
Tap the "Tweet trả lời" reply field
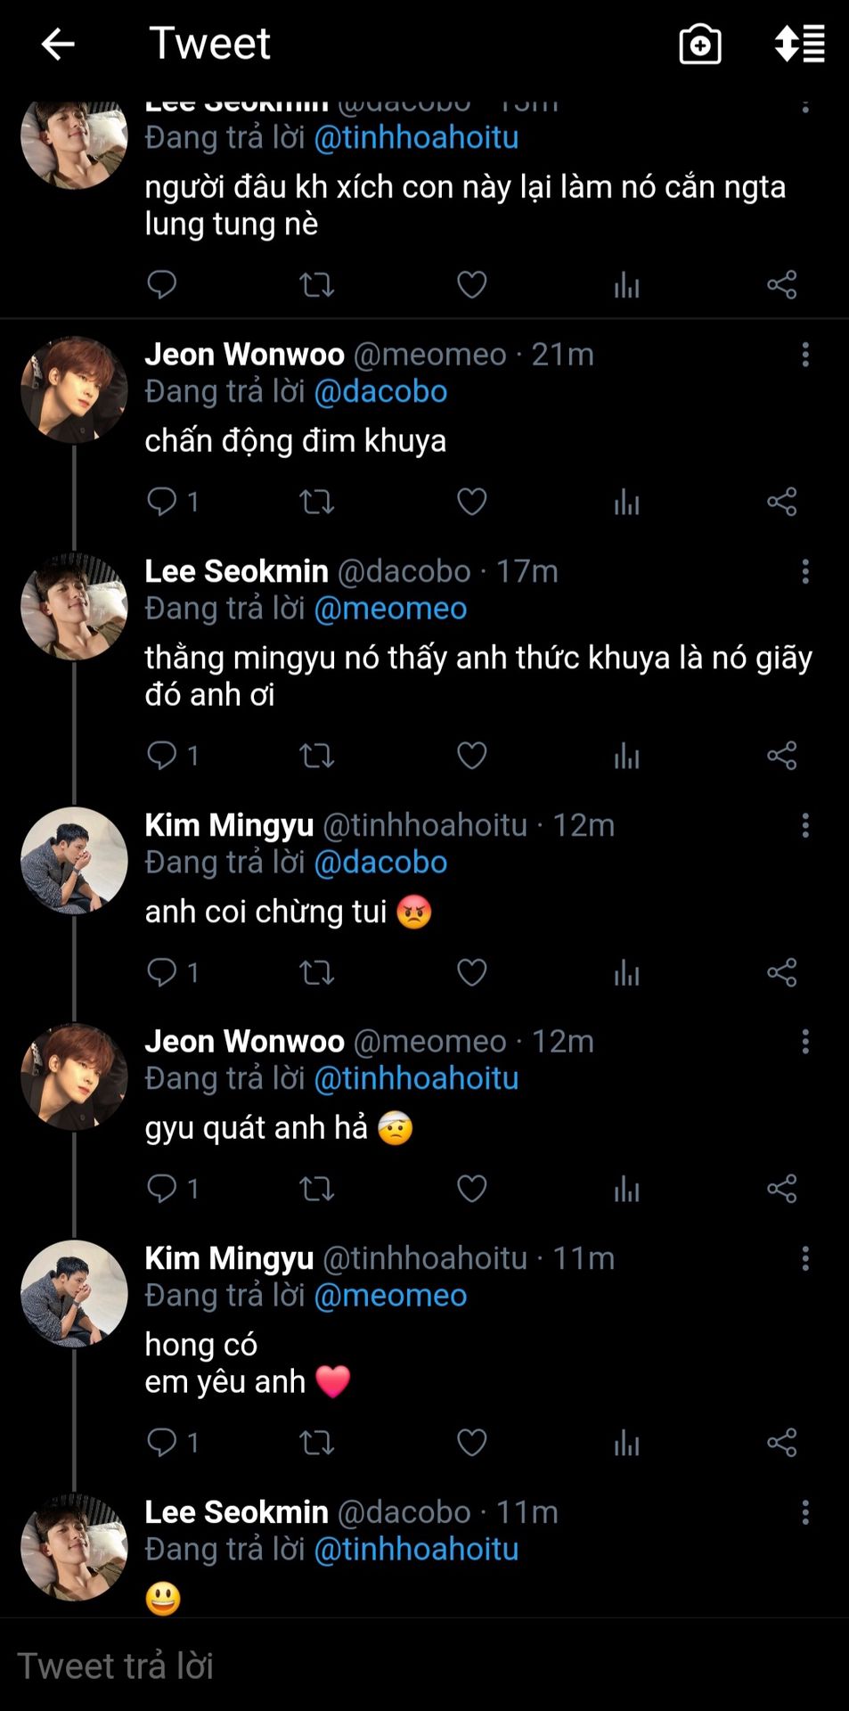[424, 1666]
